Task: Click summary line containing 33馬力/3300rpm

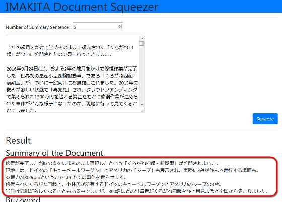Action: pos(65,177)
